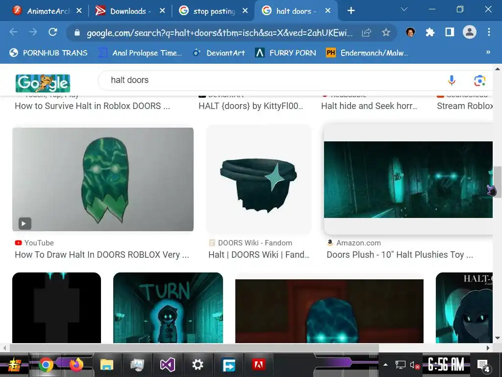Open a new browser tab
This screenshot has height=377, width=502.
pos(351,11)
